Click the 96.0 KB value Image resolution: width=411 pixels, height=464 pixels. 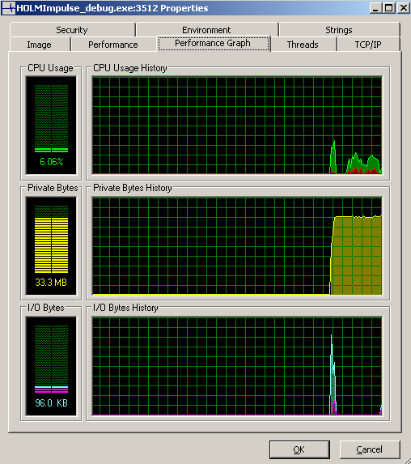pyautogui.click(x=51, y=402)
